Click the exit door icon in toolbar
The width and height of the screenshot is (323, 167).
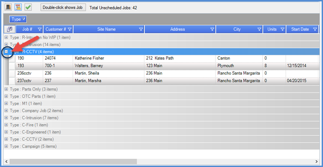coord(8,7)
